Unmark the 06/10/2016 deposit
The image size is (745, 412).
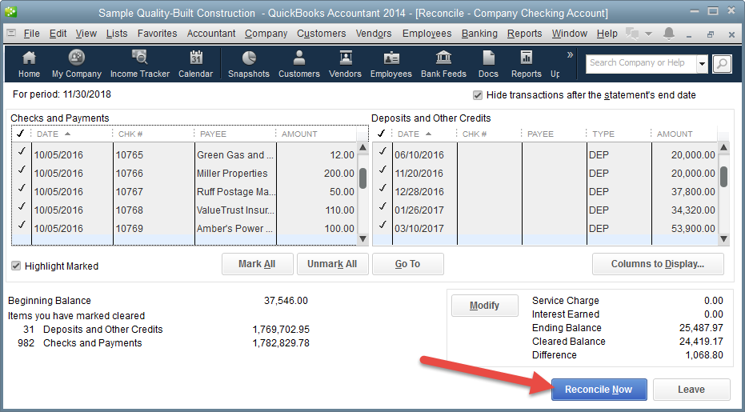coord(383,151)
